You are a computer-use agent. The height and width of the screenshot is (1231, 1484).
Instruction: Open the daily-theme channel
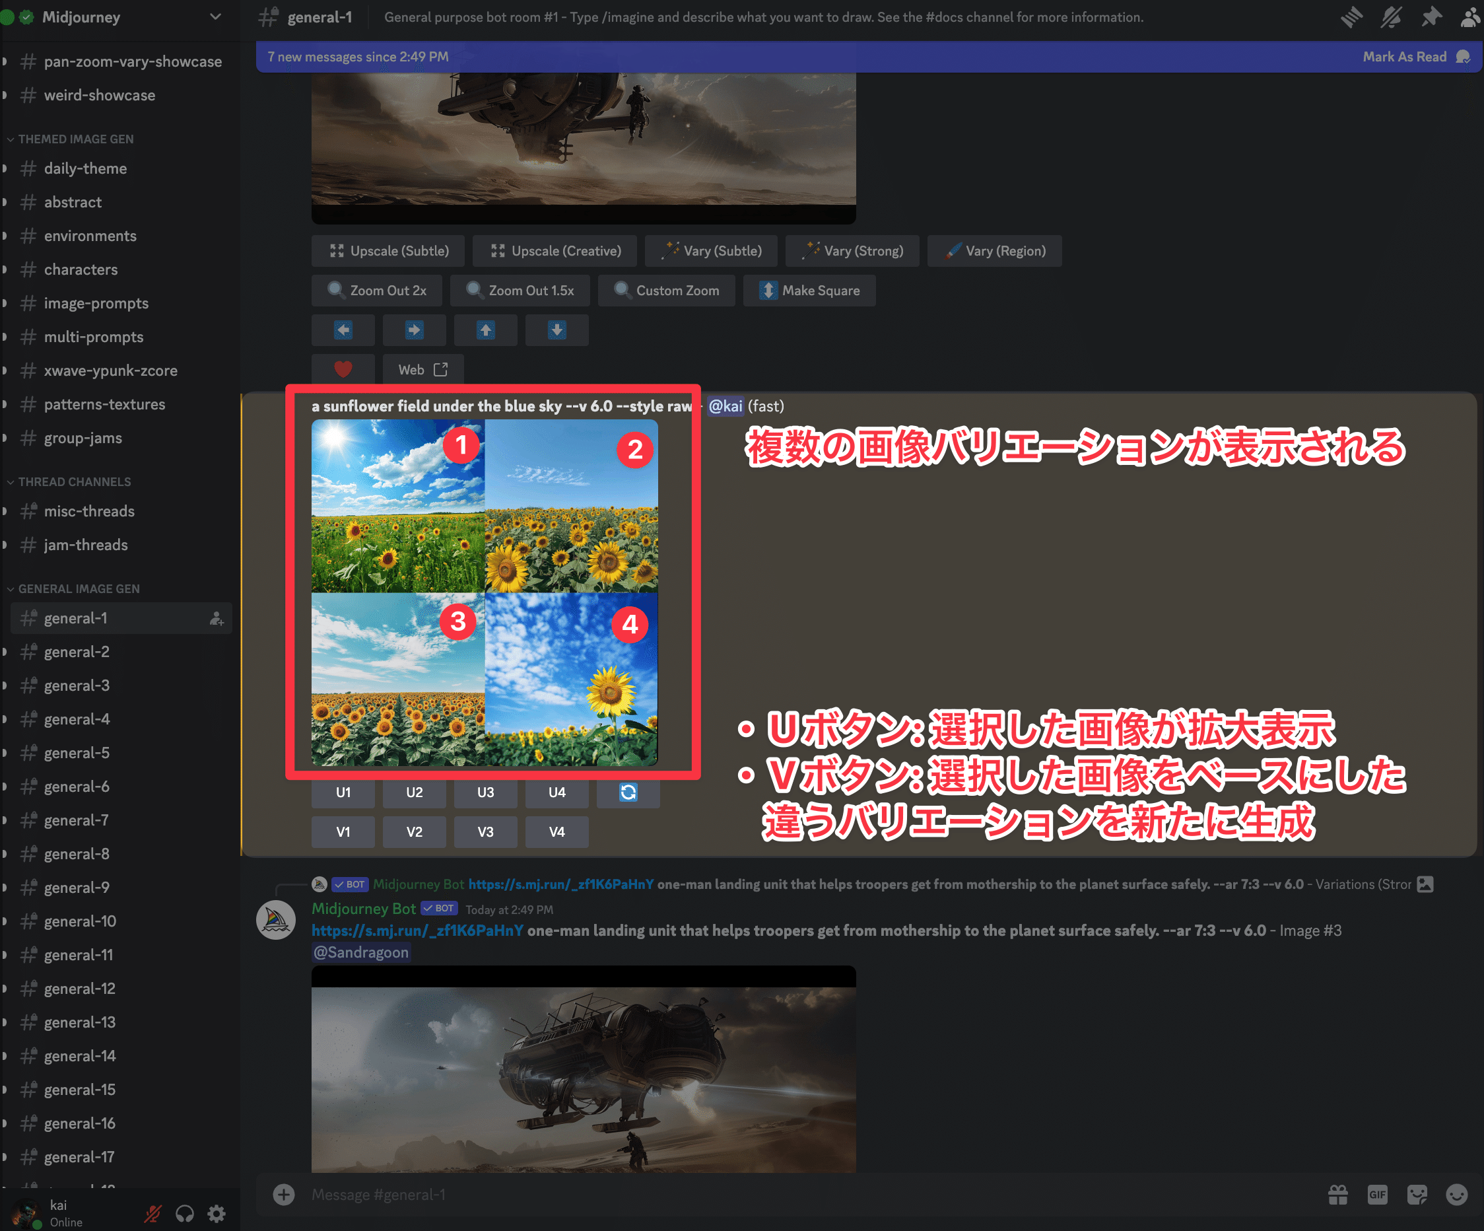point(84,168)
